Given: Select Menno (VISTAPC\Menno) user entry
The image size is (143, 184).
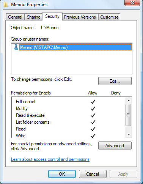Looking at the screenshot, I should 75,47.
